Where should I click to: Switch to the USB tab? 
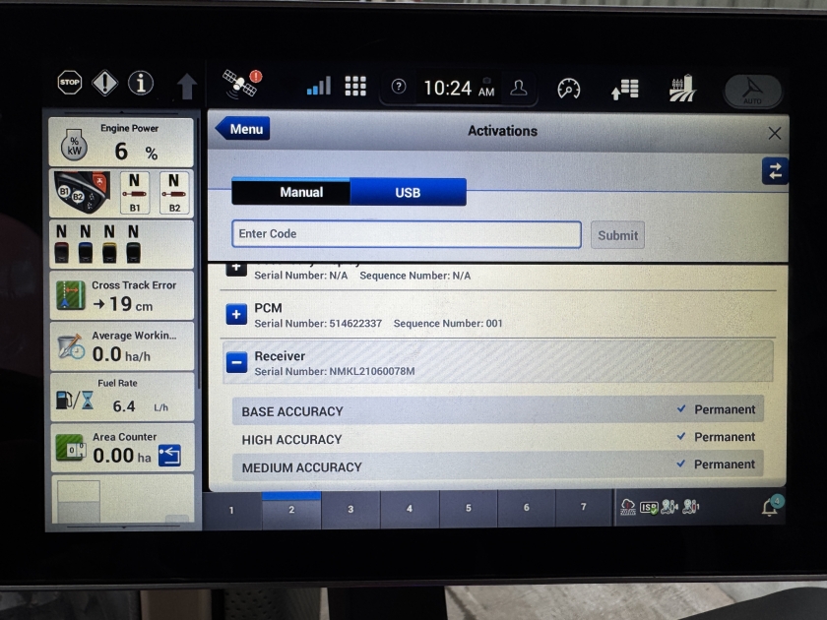[408, 193]
